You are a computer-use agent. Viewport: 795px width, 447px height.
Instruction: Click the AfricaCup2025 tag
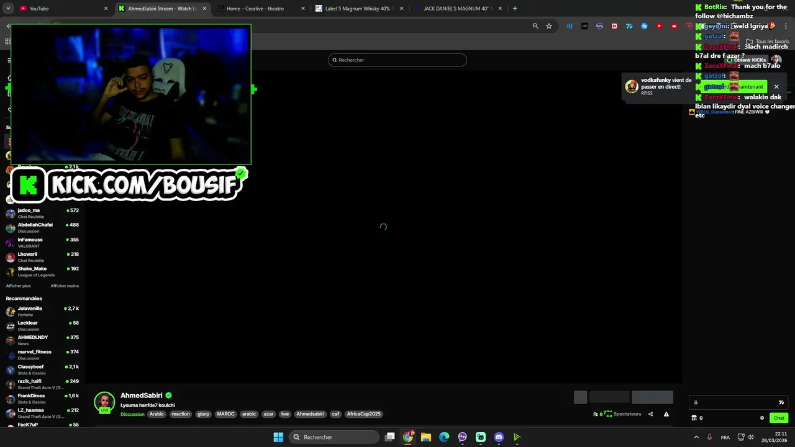tap(363, 414)
